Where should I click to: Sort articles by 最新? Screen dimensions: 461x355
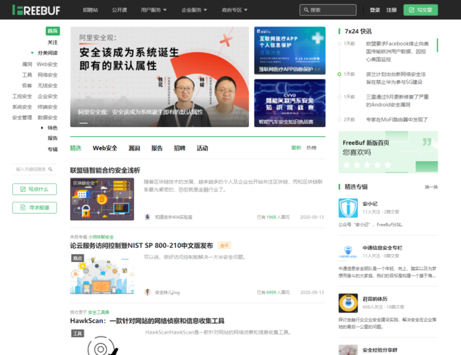pyautogui.click(x=296, y=148)
